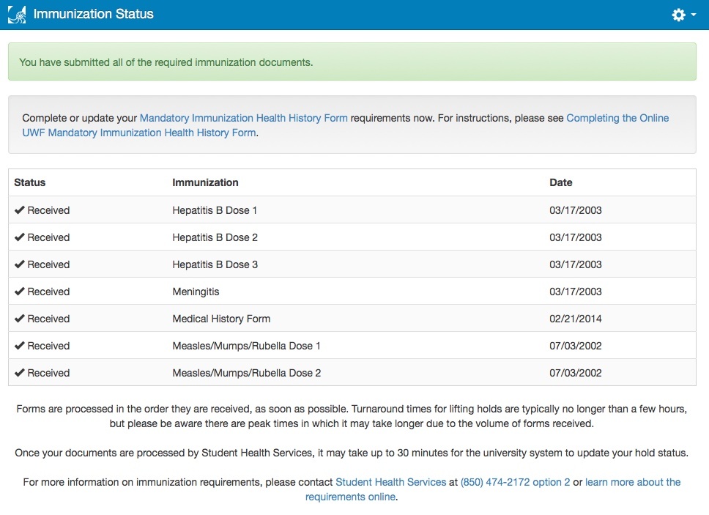Open Mandatory Immunization Health History Form link
The height and width of the screenshot is (515, 709).
(x=243, y=118)
